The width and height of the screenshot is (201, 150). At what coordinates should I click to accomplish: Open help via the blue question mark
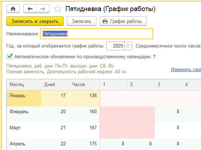[154, 56]
